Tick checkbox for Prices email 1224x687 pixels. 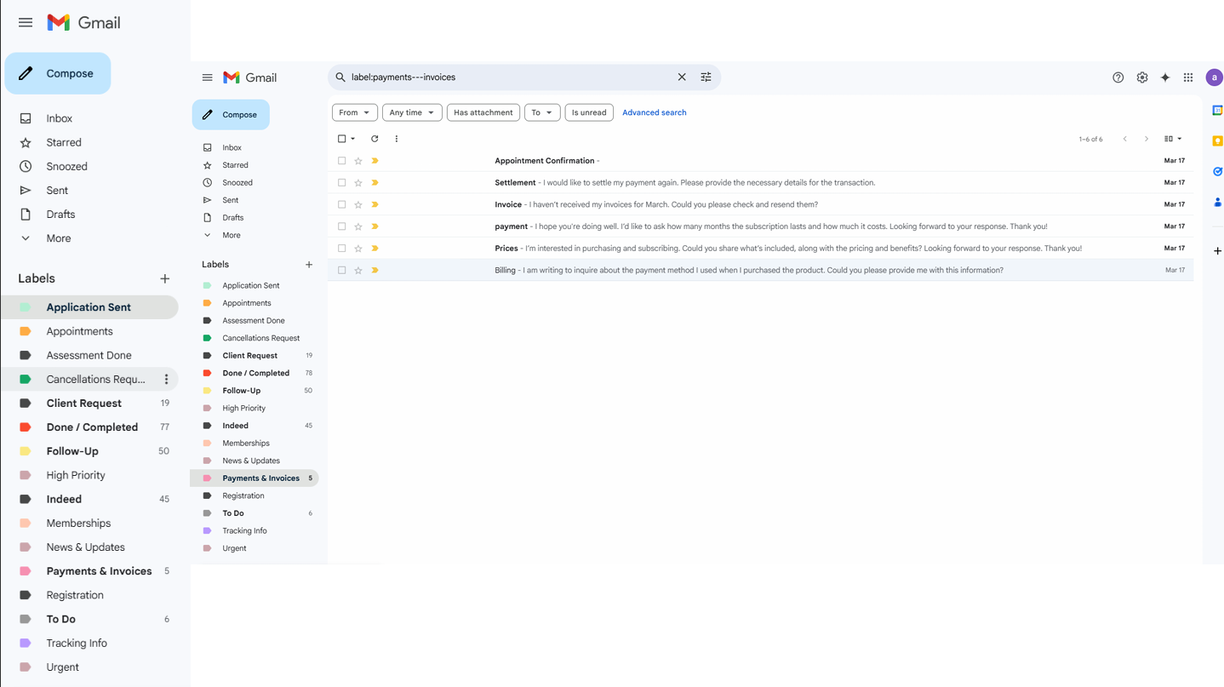tap(342, 249)
